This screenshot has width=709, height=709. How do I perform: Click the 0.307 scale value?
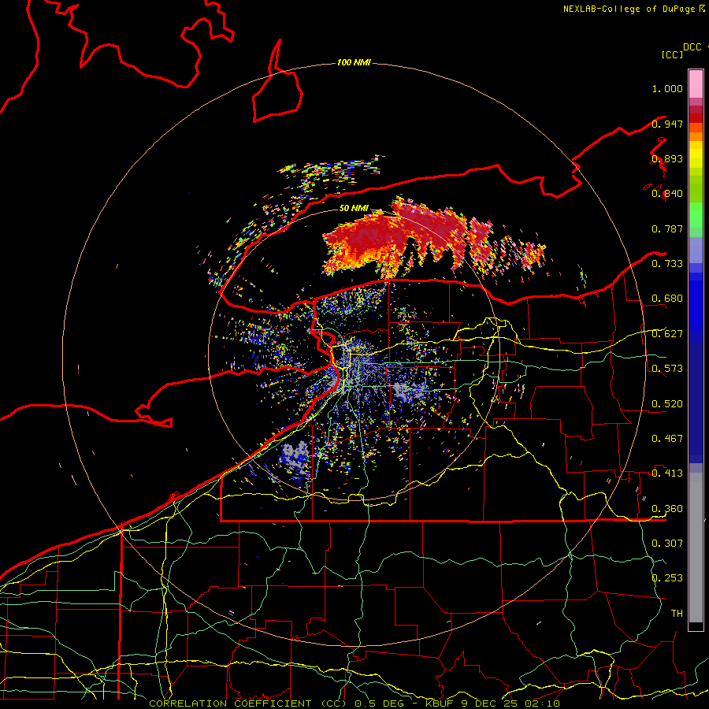point(667,544)
